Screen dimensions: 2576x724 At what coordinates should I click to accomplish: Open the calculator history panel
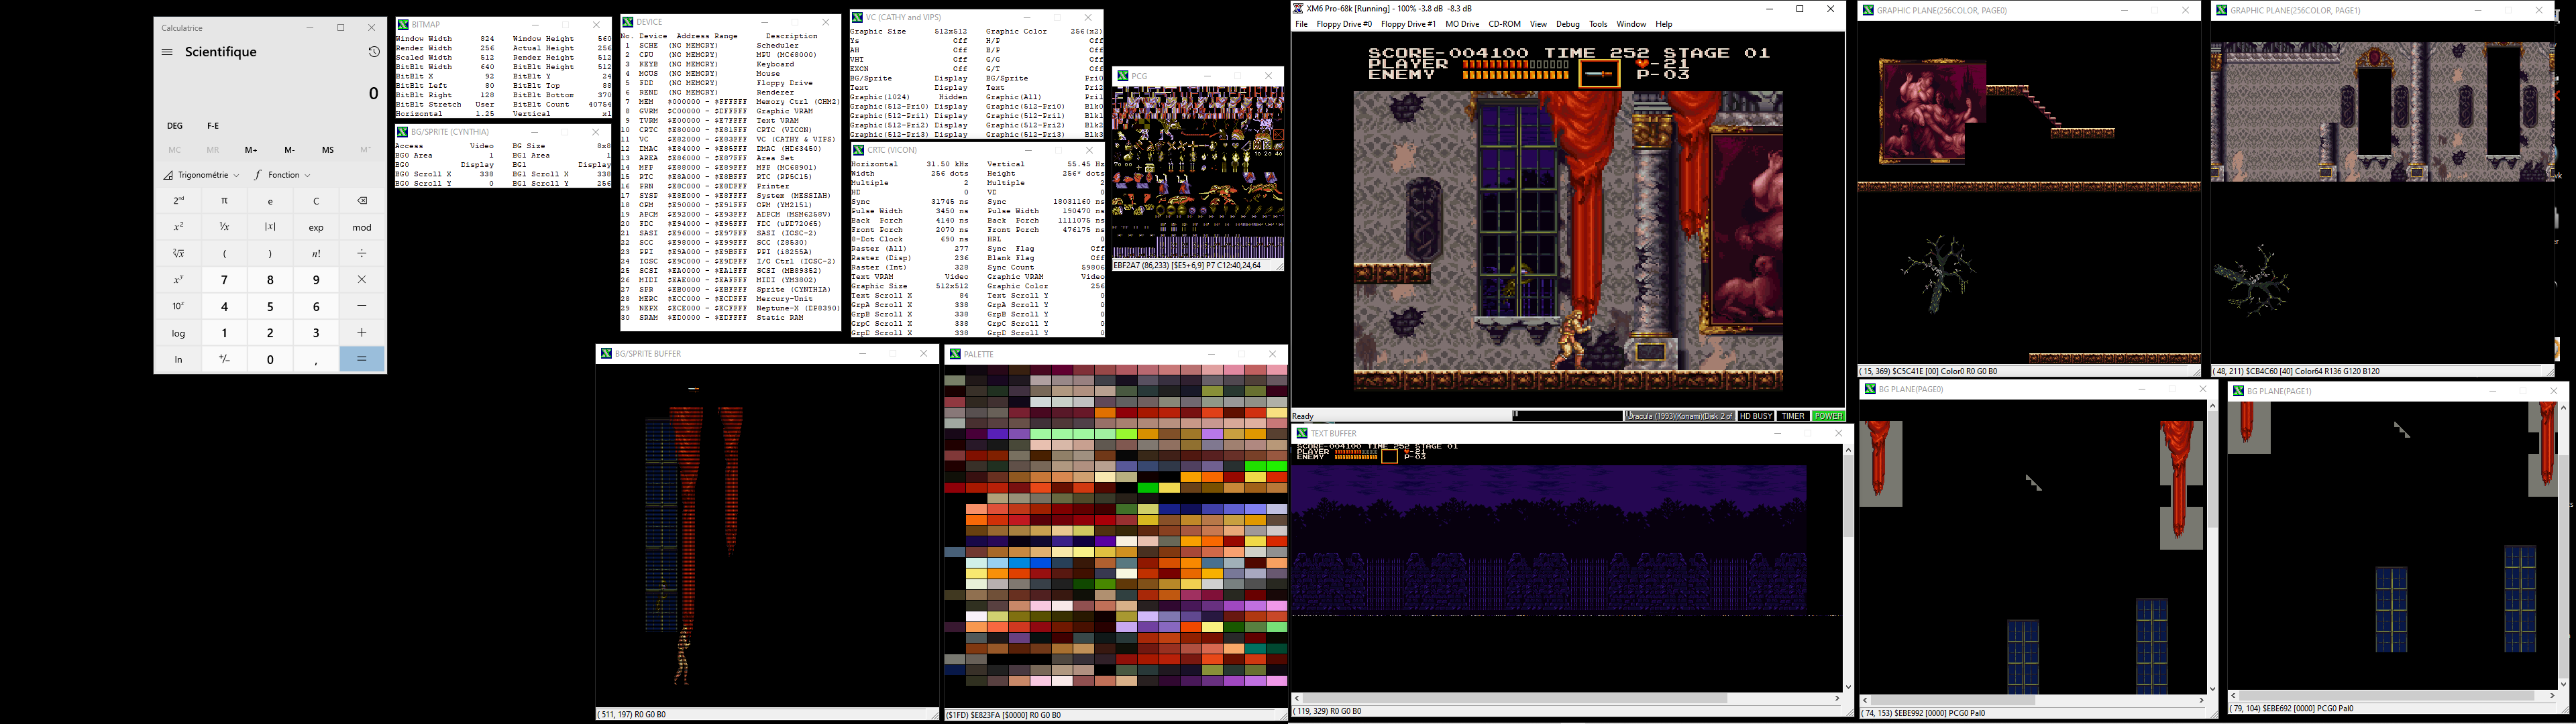[373, 52]
